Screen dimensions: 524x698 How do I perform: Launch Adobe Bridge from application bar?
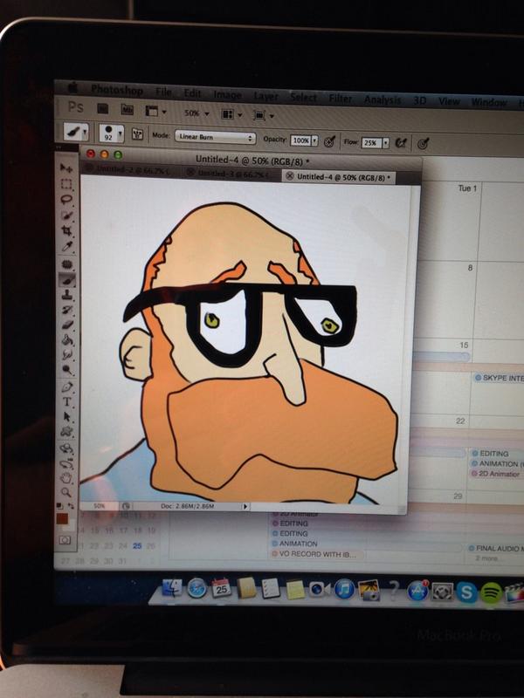[x=103, y=108]
